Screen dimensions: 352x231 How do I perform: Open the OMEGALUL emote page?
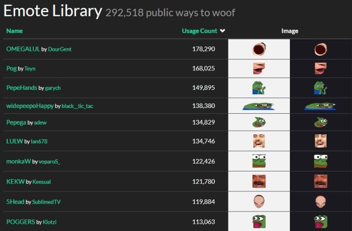[22, 49]
